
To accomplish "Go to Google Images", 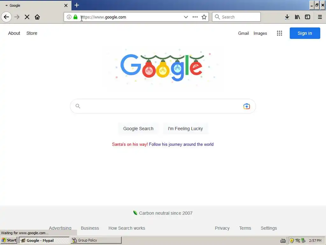I will click(x=260, y=33).
